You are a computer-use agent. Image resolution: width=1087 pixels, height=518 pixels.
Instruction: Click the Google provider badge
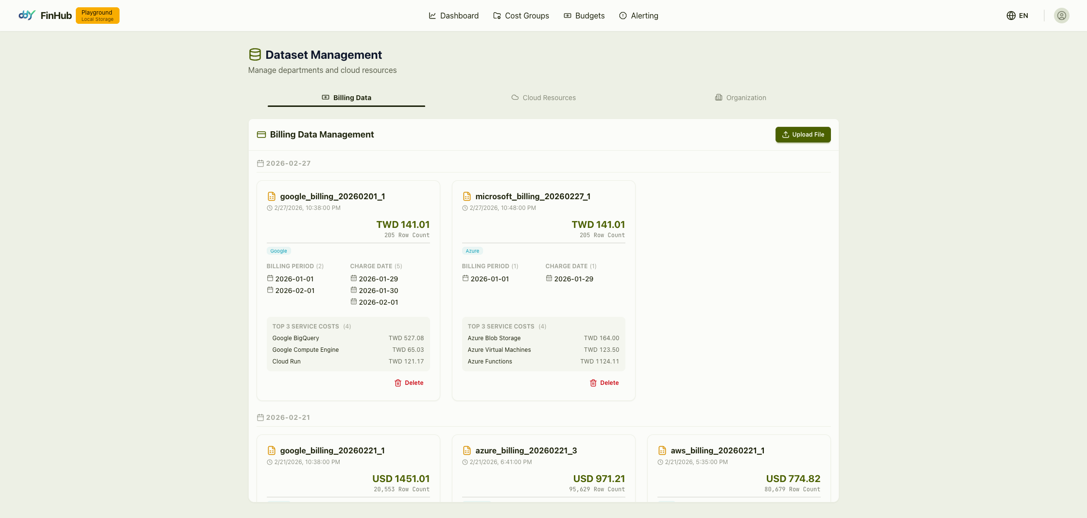[278, 251]
